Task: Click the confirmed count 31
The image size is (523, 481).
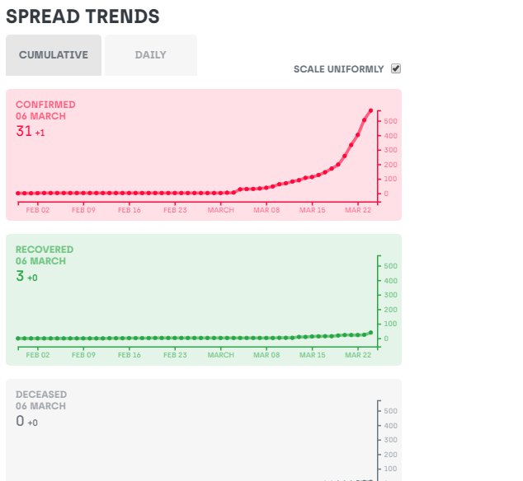Action: click(24, 131)
